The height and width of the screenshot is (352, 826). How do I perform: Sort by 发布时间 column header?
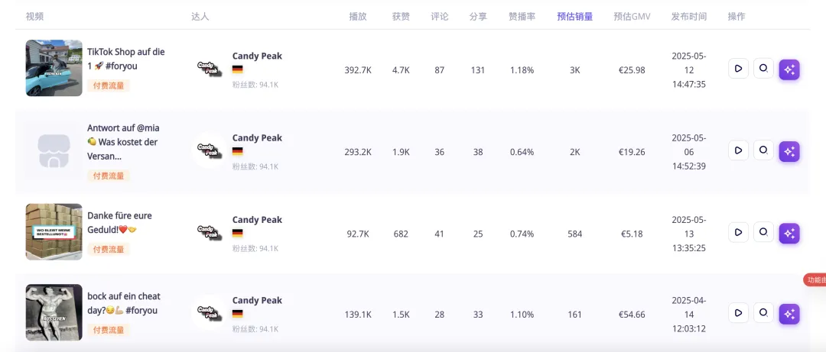(689, 16)
